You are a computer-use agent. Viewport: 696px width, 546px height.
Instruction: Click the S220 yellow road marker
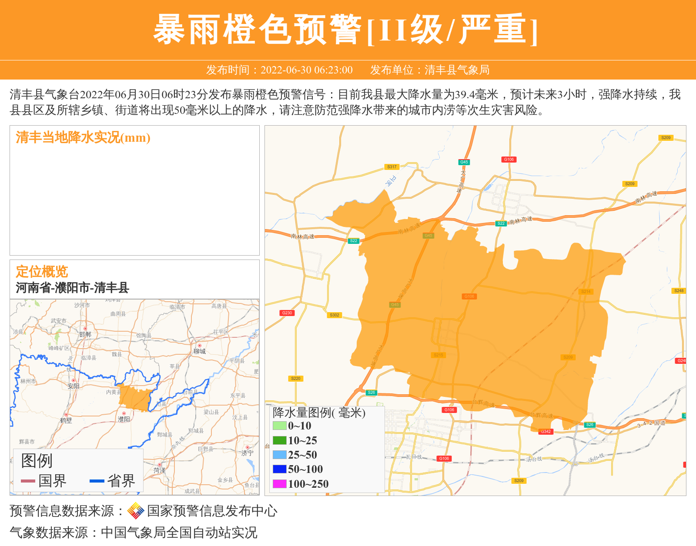[x=296, y=379]
